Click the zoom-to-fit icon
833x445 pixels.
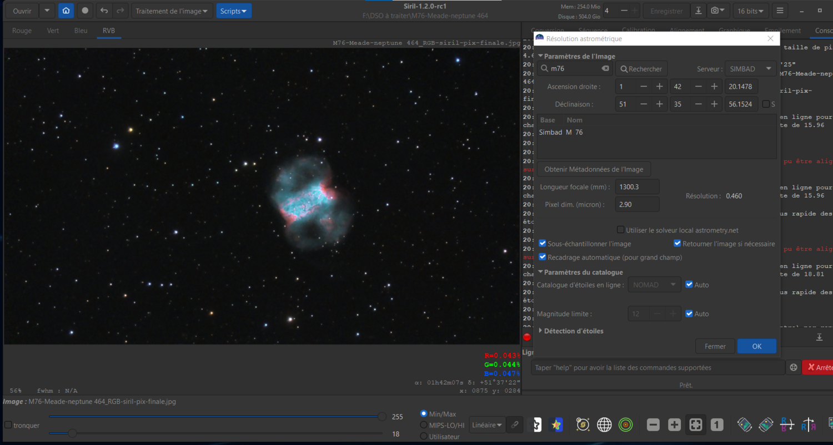(x=695, y=425)
